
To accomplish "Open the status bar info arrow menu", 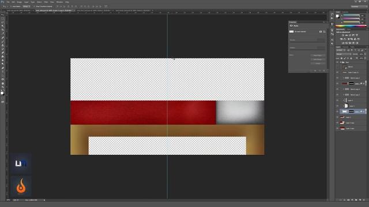I will point(44,200).
